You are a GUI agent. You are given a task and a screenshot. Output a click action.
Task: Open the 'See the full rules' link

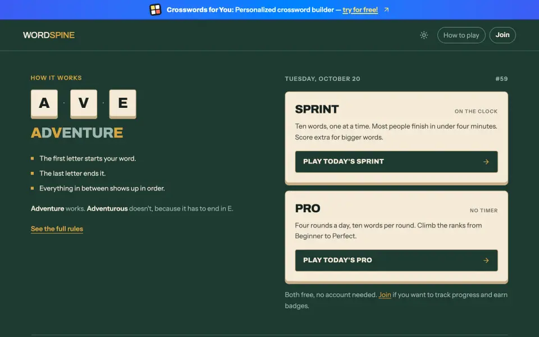coord(57,229)
